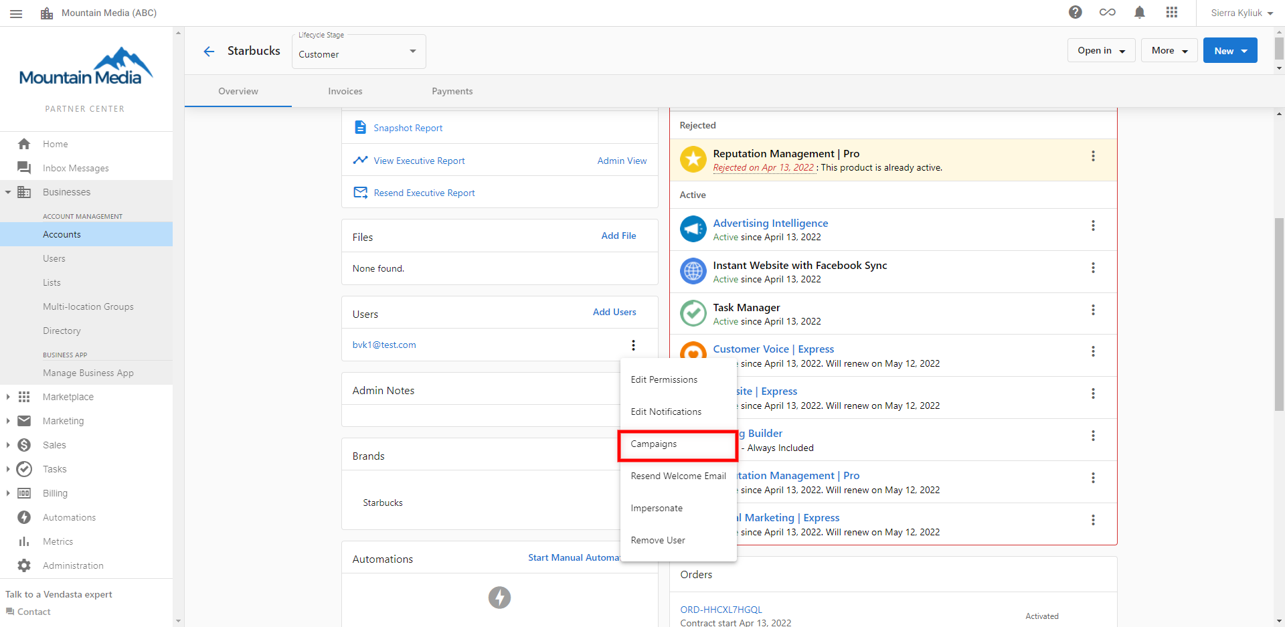The width and height of the screenshot is (1285, 627).
Task: Open the More dropdown button
Action: 1169,50
